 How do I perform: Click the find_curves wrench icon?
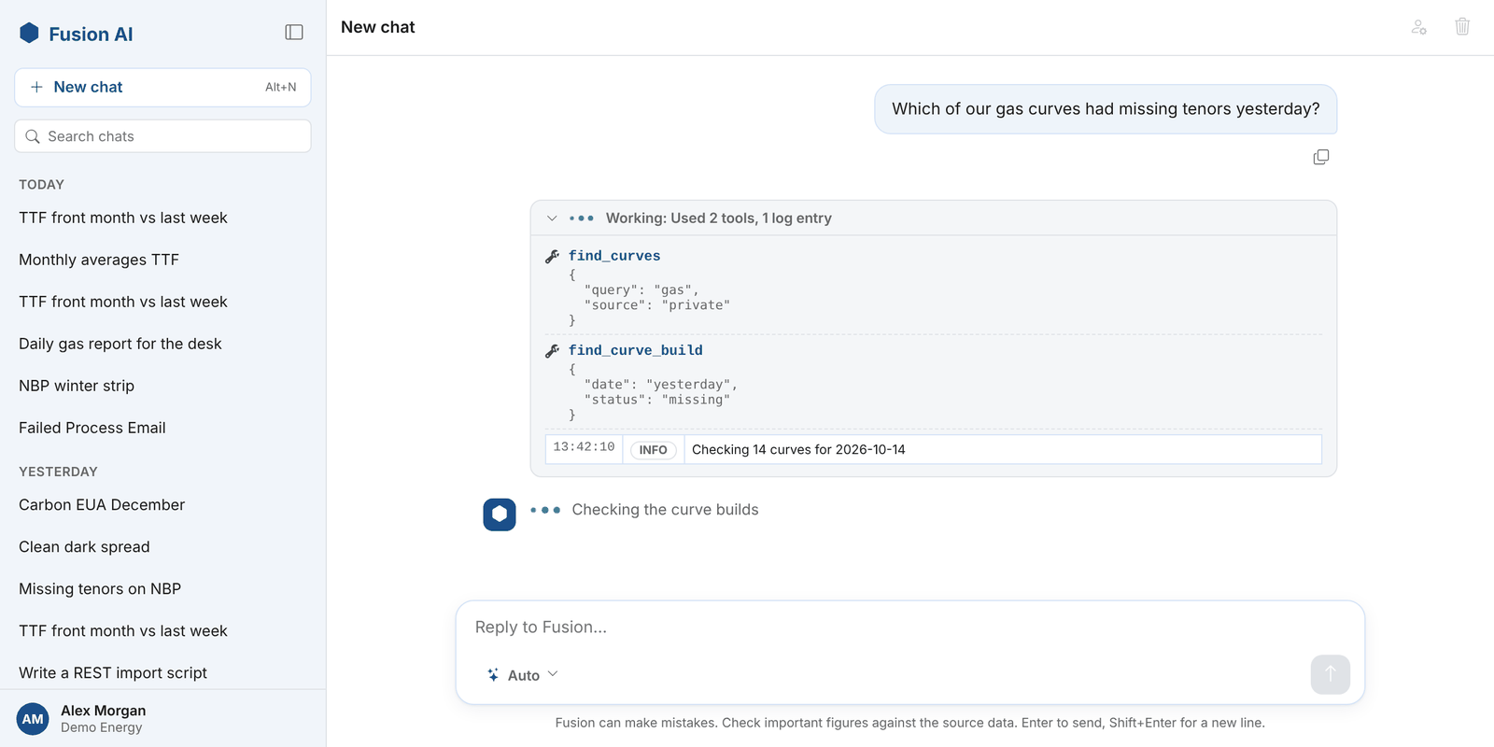(553, 256)
